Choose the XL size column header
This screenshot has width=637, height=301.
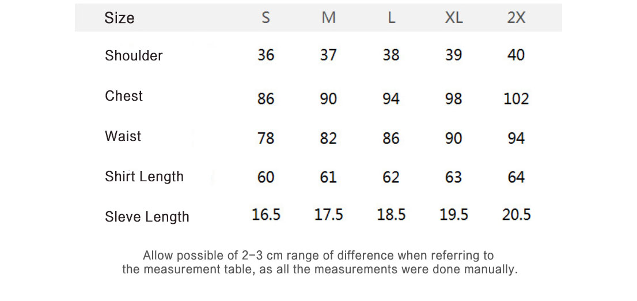click(454, 18)
